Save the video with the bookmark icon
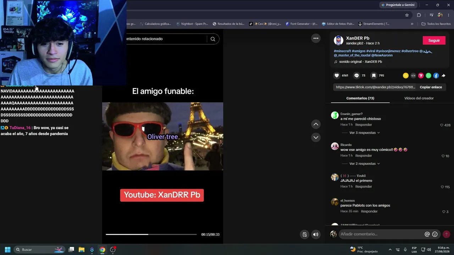 373,75
